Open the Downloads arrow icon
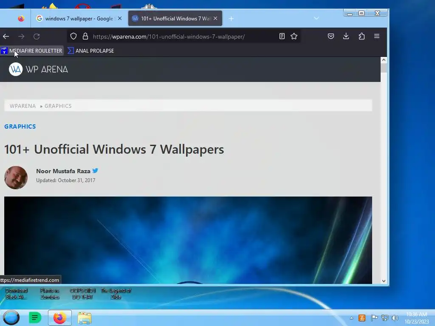 [x=346, y=36]
